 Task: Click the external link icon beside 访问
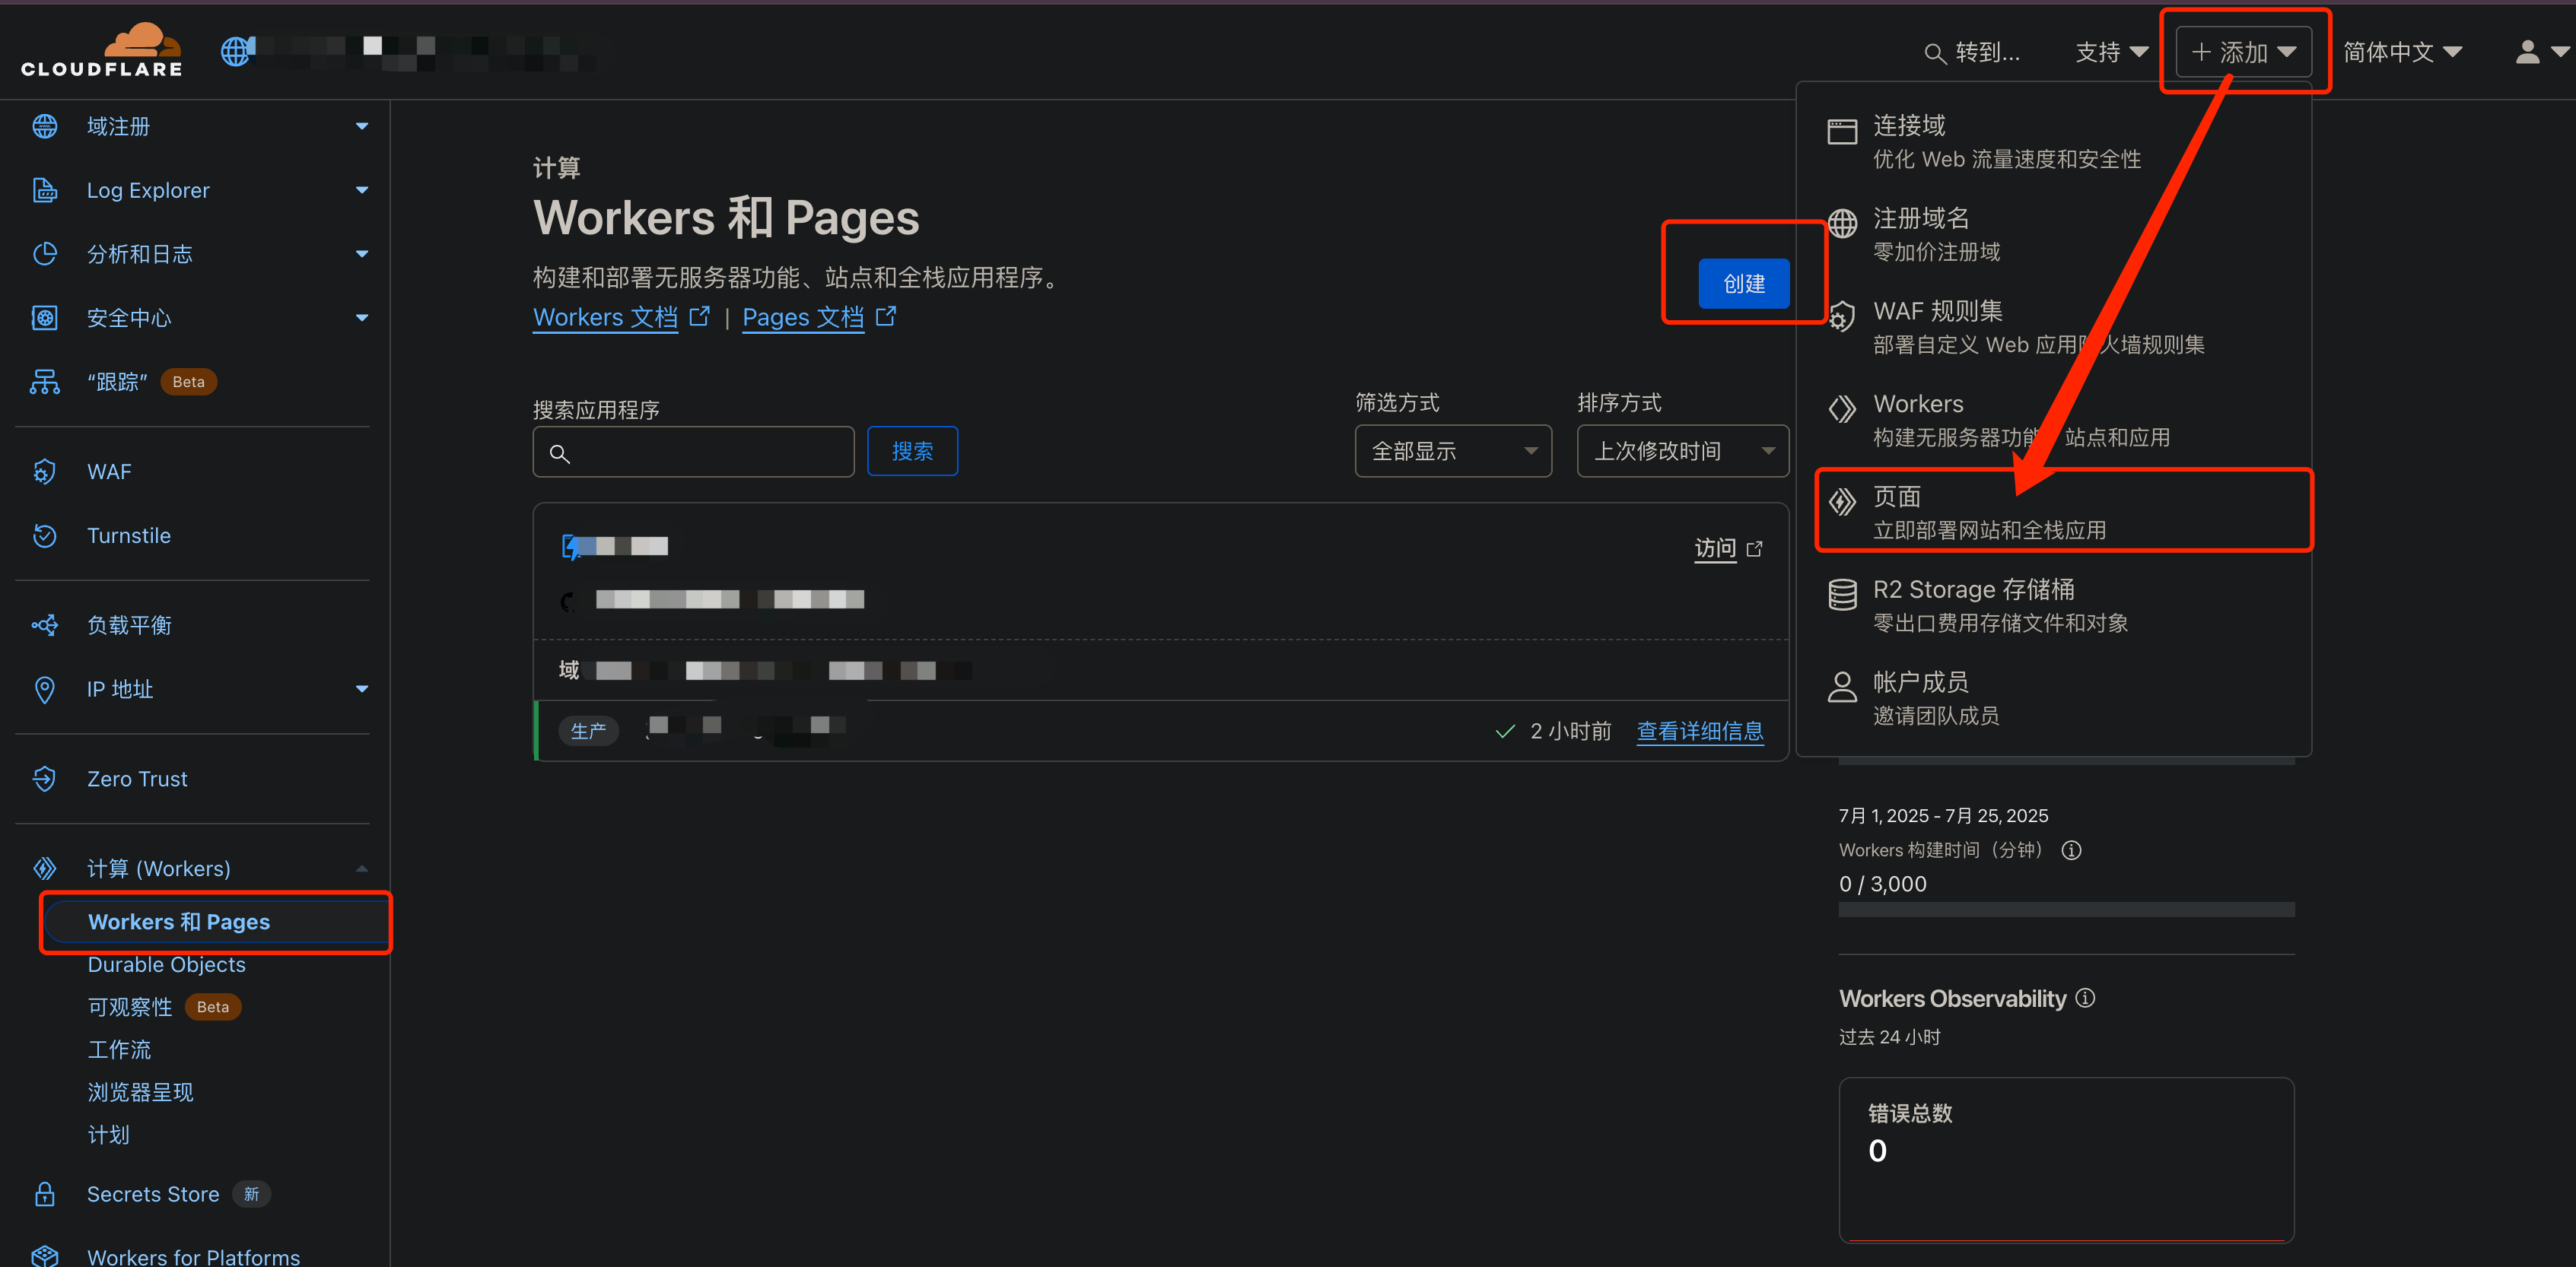[x=1754, y=549]
